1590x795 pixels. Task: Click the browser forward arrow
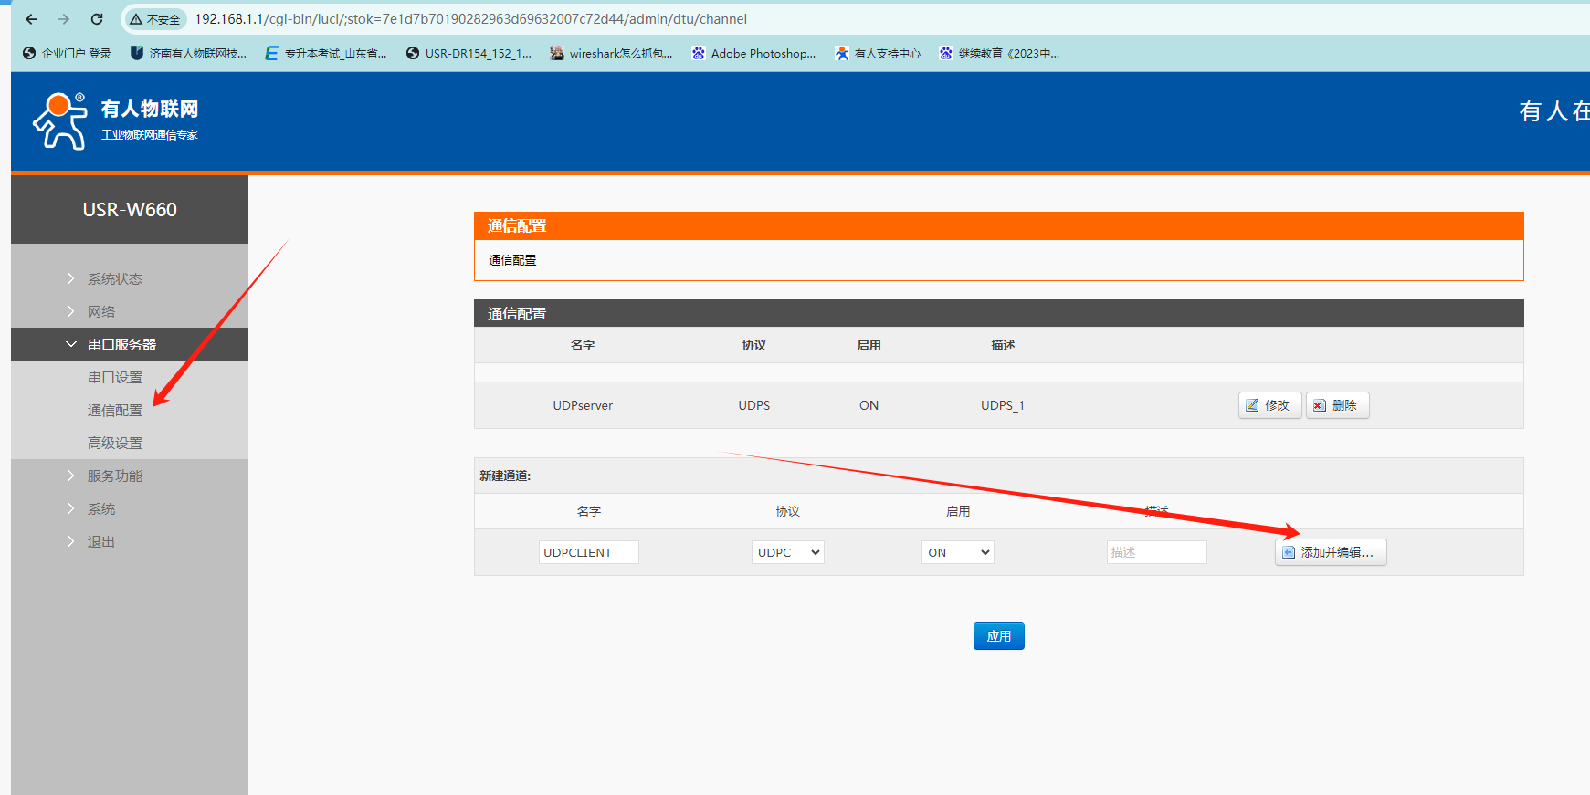(x=64, y=19)
